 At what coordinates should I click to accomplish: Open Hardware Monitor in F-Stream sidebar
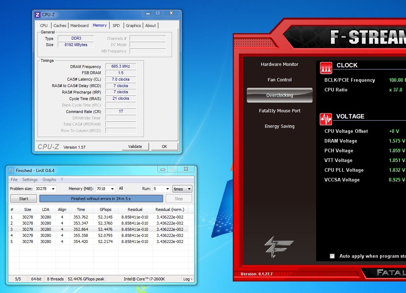click(x=279, y=64)
